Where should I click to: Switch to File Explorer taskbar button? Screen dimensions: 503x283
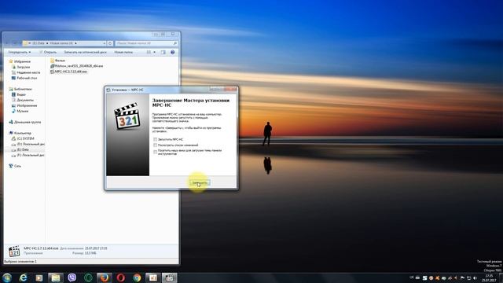(x=56, y=277)
